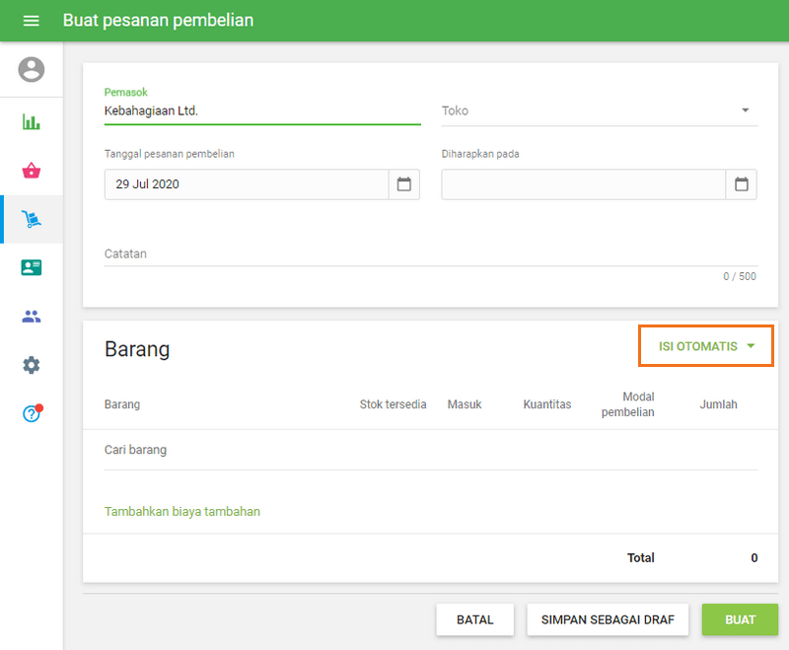This screenshot has height=650, width=789.
Task: Select the inventory hand truck icon
Action: click(x=32, y=219)
